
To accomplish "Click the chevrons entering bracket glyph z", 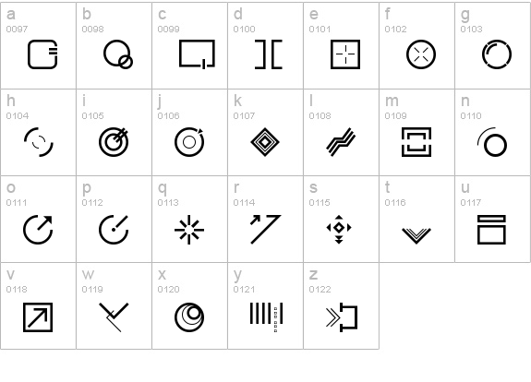I will 342,317.
